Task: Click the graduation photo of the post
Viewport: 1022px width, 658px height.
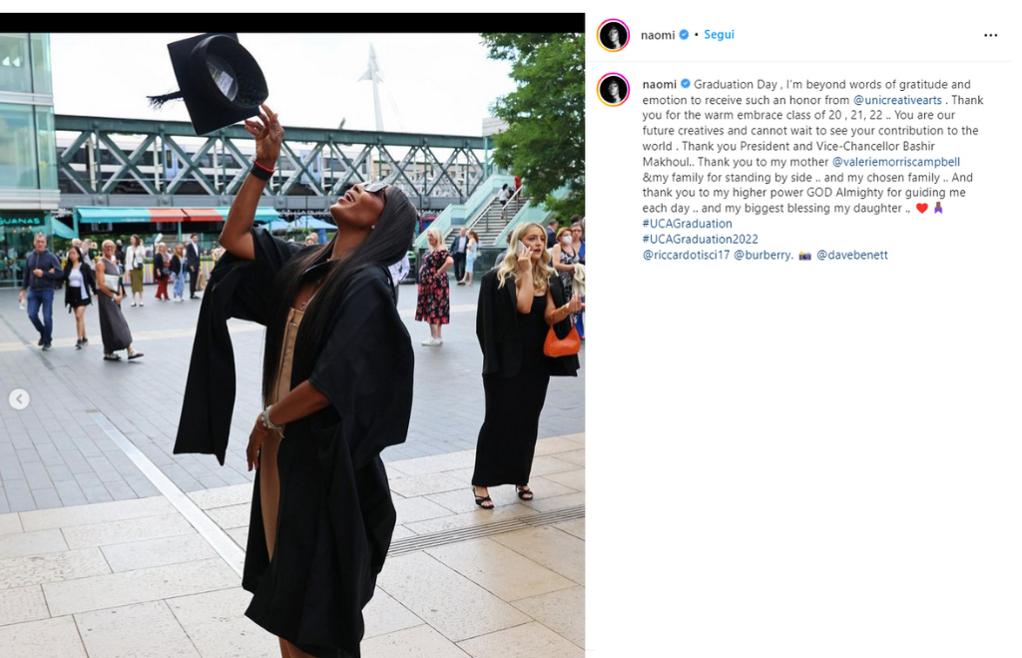Action: (292, 345)
